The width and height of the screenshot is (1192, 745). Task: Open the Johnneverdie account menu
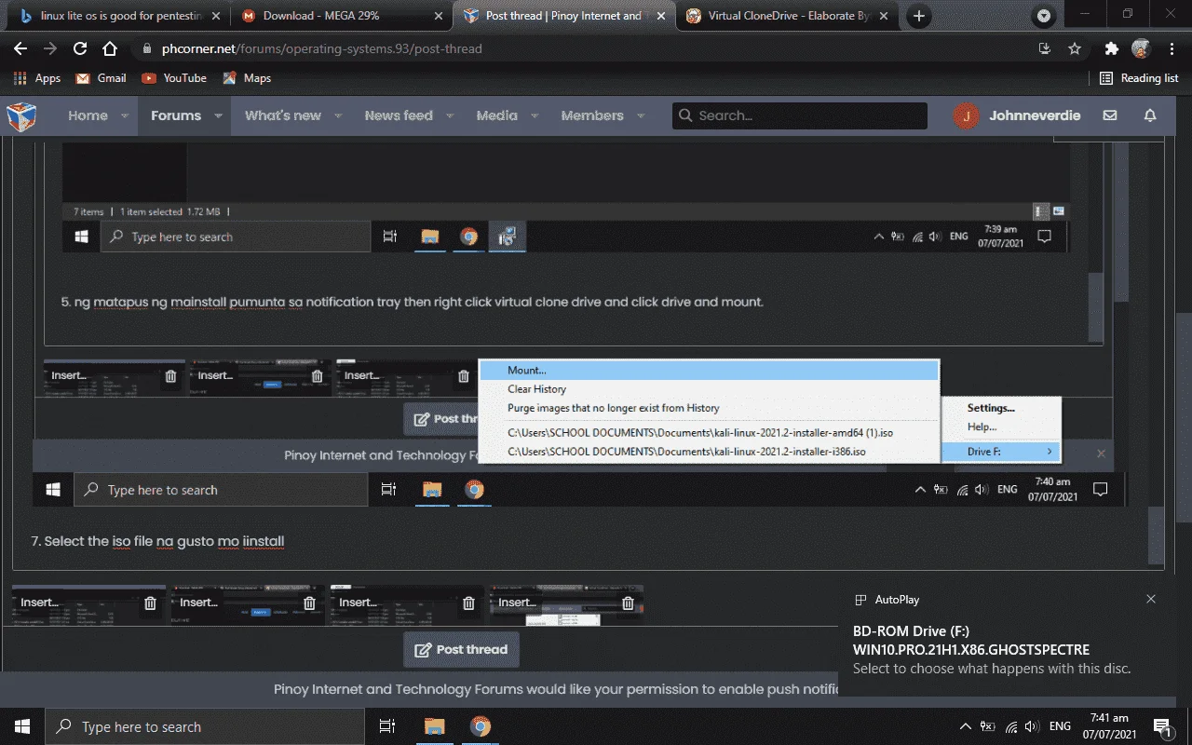point(1017,115)
